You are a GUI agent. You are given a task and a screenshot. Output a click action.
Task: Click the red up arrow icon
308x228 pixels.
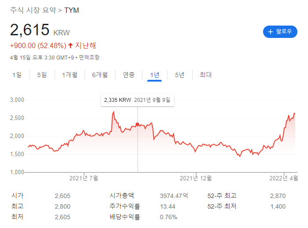point(71,45)
